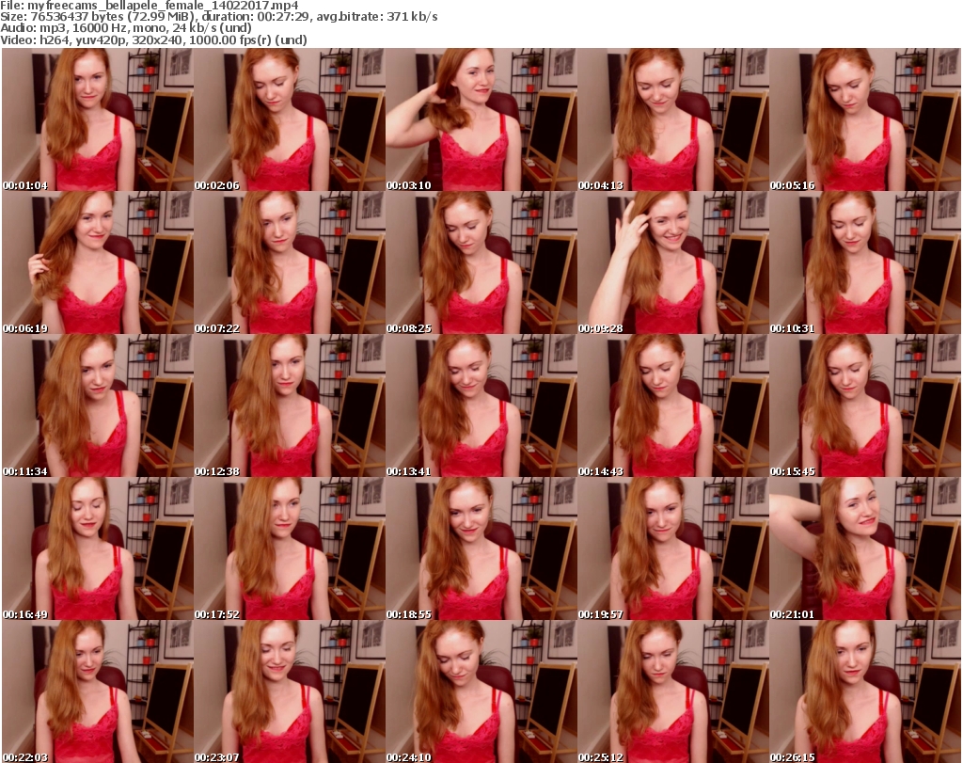Pick the thumbnail marked 00:05:16
Screen dimensions: 963x763
[864, 119]
